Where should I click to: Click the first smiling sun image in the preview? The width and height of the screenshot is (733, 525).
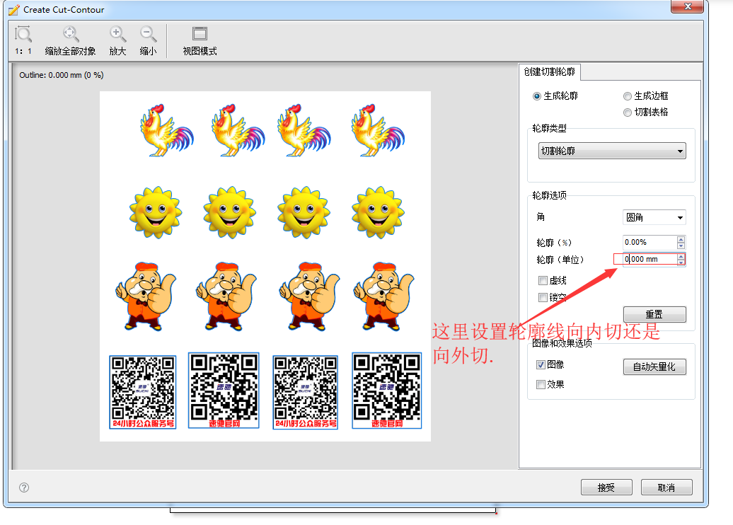coord(156,212)
